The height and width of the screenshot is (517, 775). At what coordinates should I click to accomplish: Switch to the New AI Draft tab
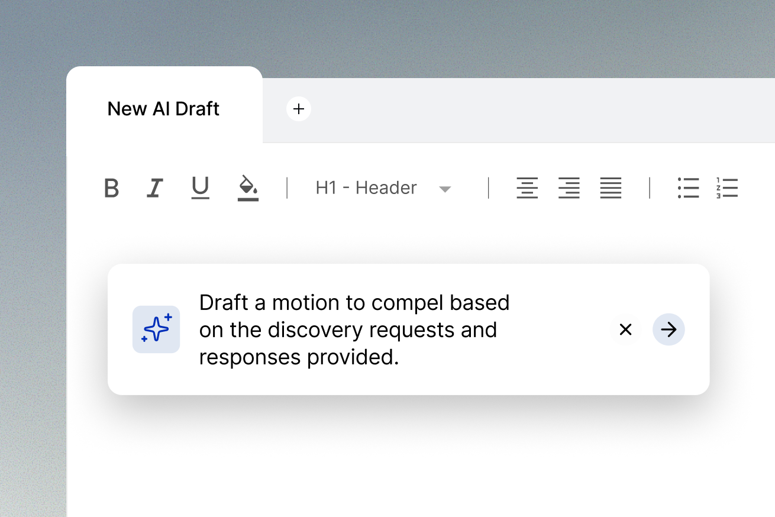click(163, 109)
